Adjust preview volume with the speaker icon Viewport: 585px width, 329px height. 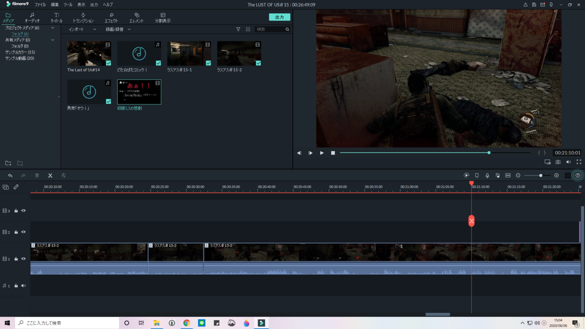[568, 162]
